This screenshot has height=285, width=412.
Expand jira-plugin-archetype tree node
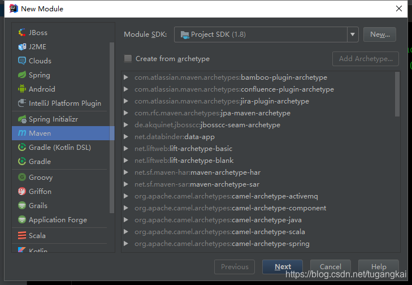[126, 101]
